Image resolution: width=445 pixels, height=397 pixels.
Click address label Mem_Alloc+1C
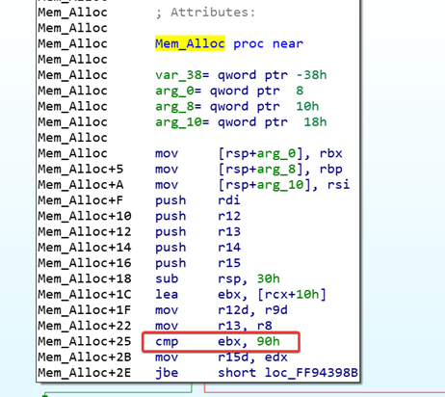coord(85,294)
